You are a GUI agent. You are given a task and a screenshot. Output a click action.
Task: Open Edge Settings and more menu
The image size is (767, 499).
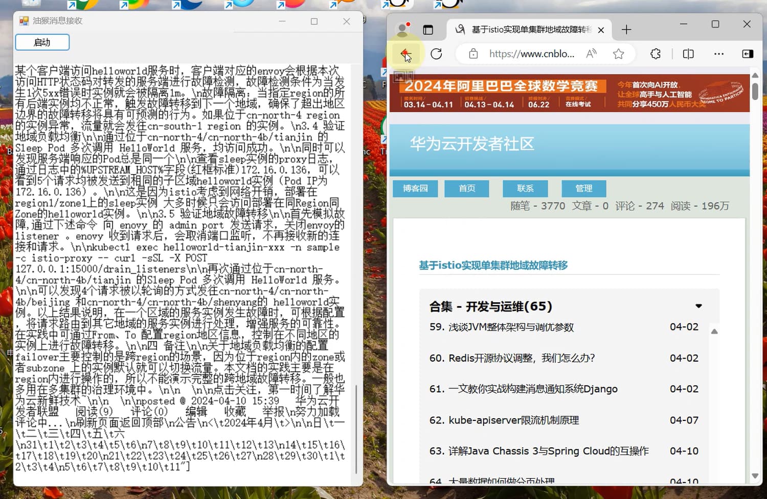(718, 54)
